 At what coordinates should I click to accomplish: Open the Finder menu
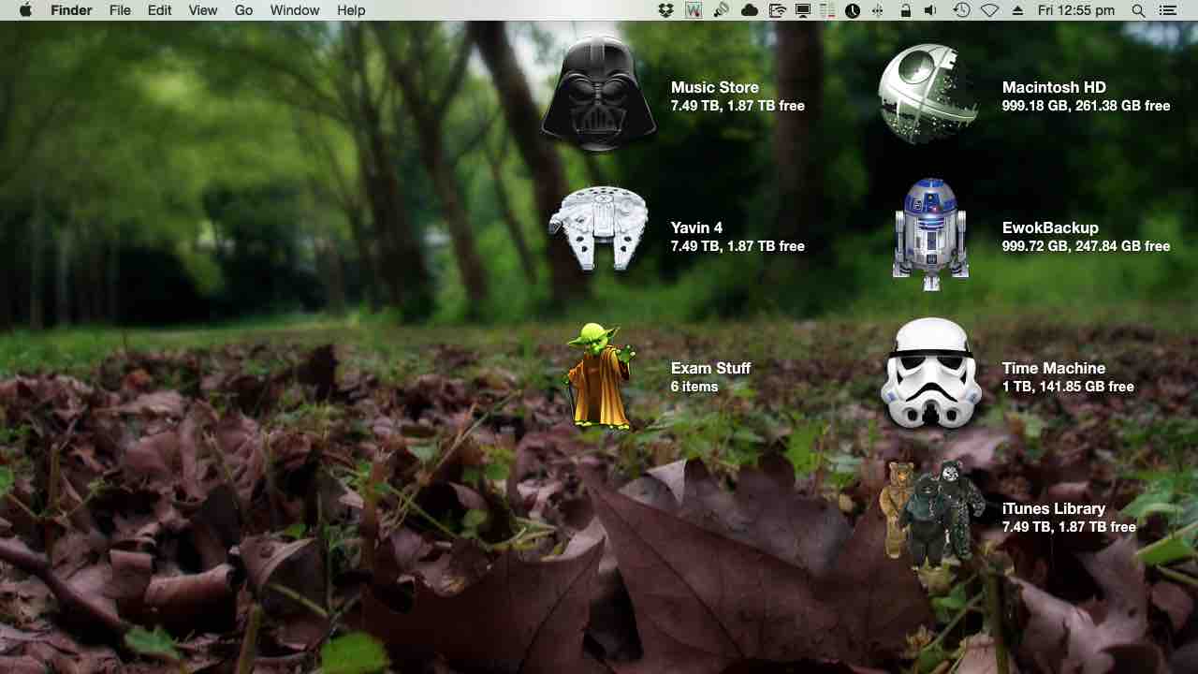point(71,10)
